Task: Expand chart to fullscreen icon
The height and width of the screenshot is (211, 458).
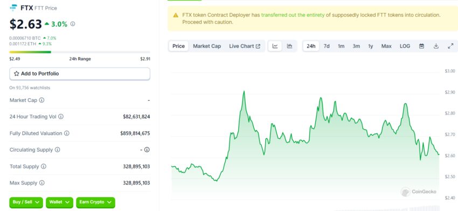Action: point(450,46)
